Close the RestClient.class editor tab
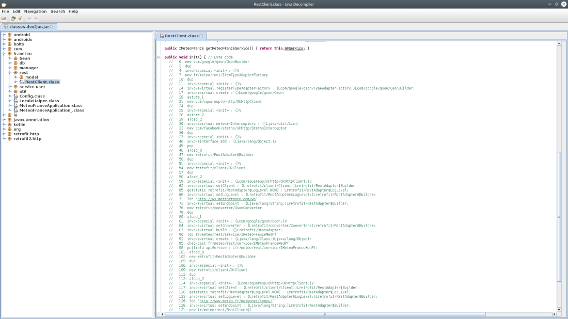Screen dimensions: 568x319 tap(201, 36)
